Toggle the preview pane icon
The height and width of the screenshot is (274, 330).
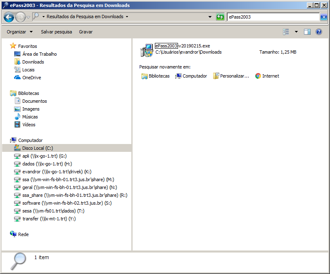(307, 32)
